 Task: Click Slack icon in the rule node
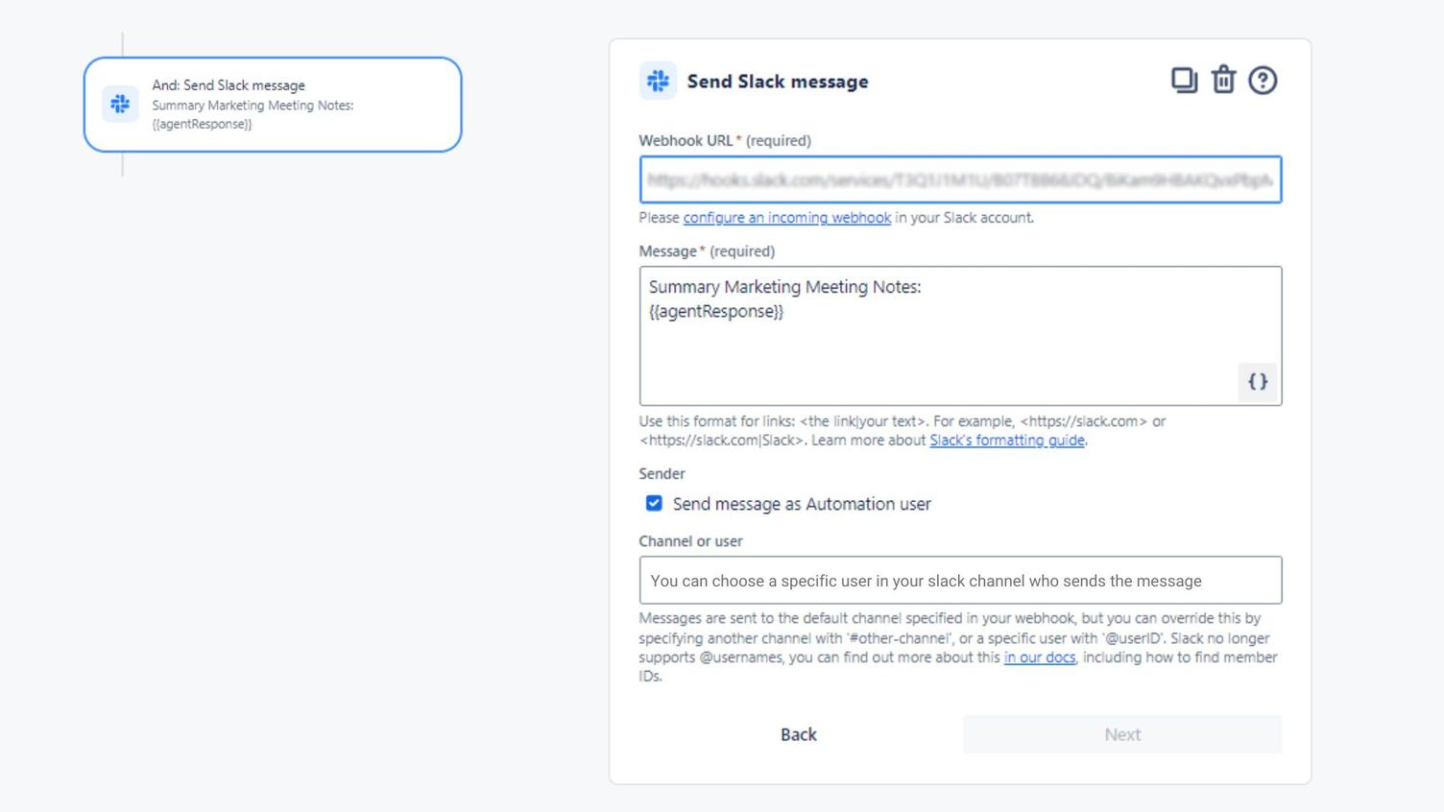pyautogui.click(x=120, y=104)
